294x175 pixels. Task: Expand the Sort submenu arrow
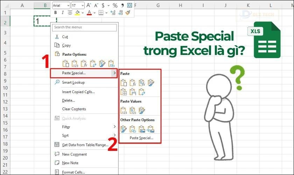114,135
